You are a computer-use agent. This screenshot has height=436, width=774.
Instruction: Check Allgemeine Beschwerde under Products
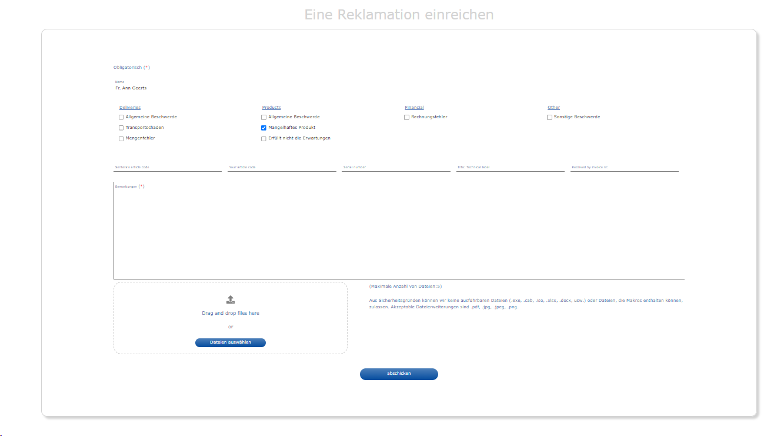click(x=264, y=117)
